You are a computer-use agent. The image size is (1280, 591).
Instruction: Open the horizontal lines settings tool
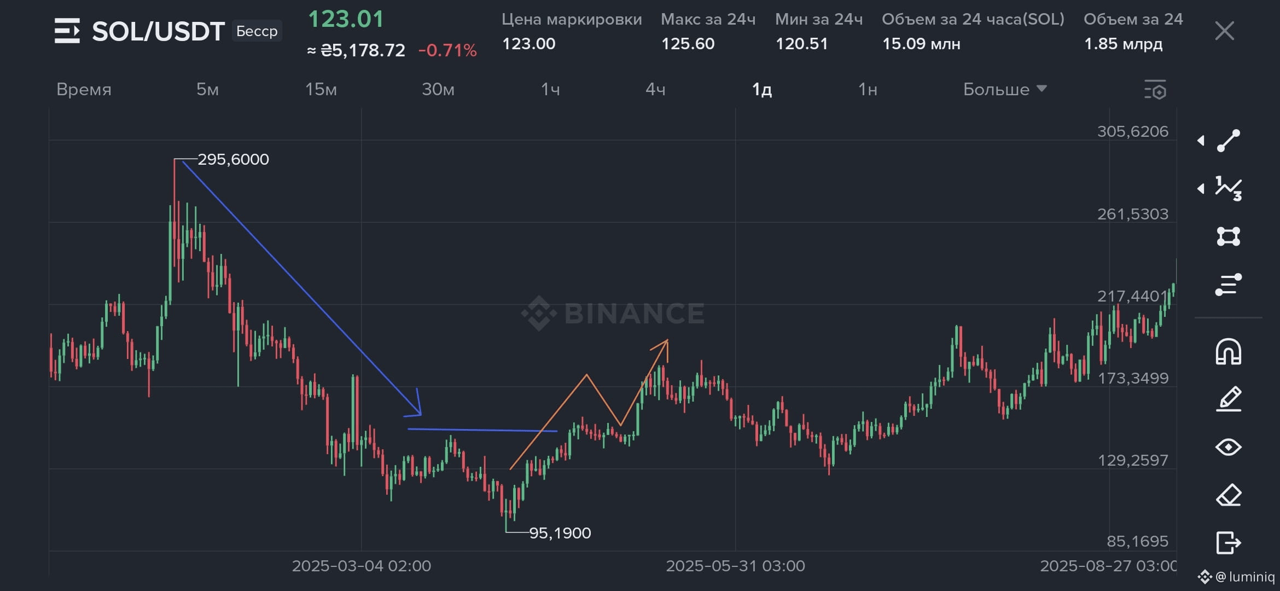[1228, 285]
